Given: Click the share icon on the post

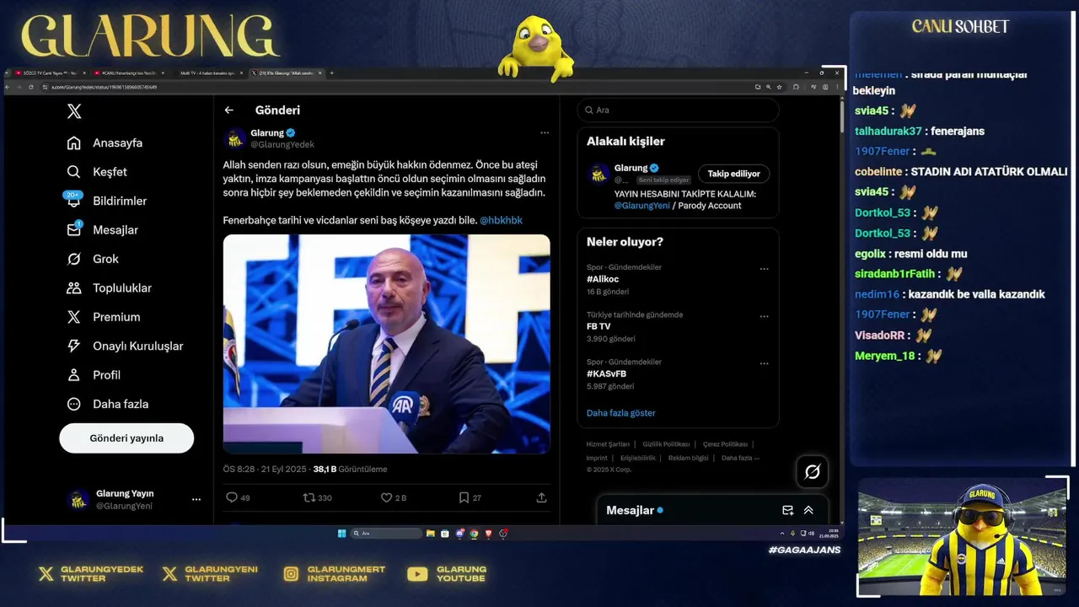Looking at the screenshot, I should 541,498.
